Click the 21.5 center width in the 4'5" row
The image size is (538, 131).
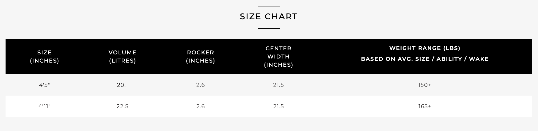pyautogui.click(x=279, y=85)
